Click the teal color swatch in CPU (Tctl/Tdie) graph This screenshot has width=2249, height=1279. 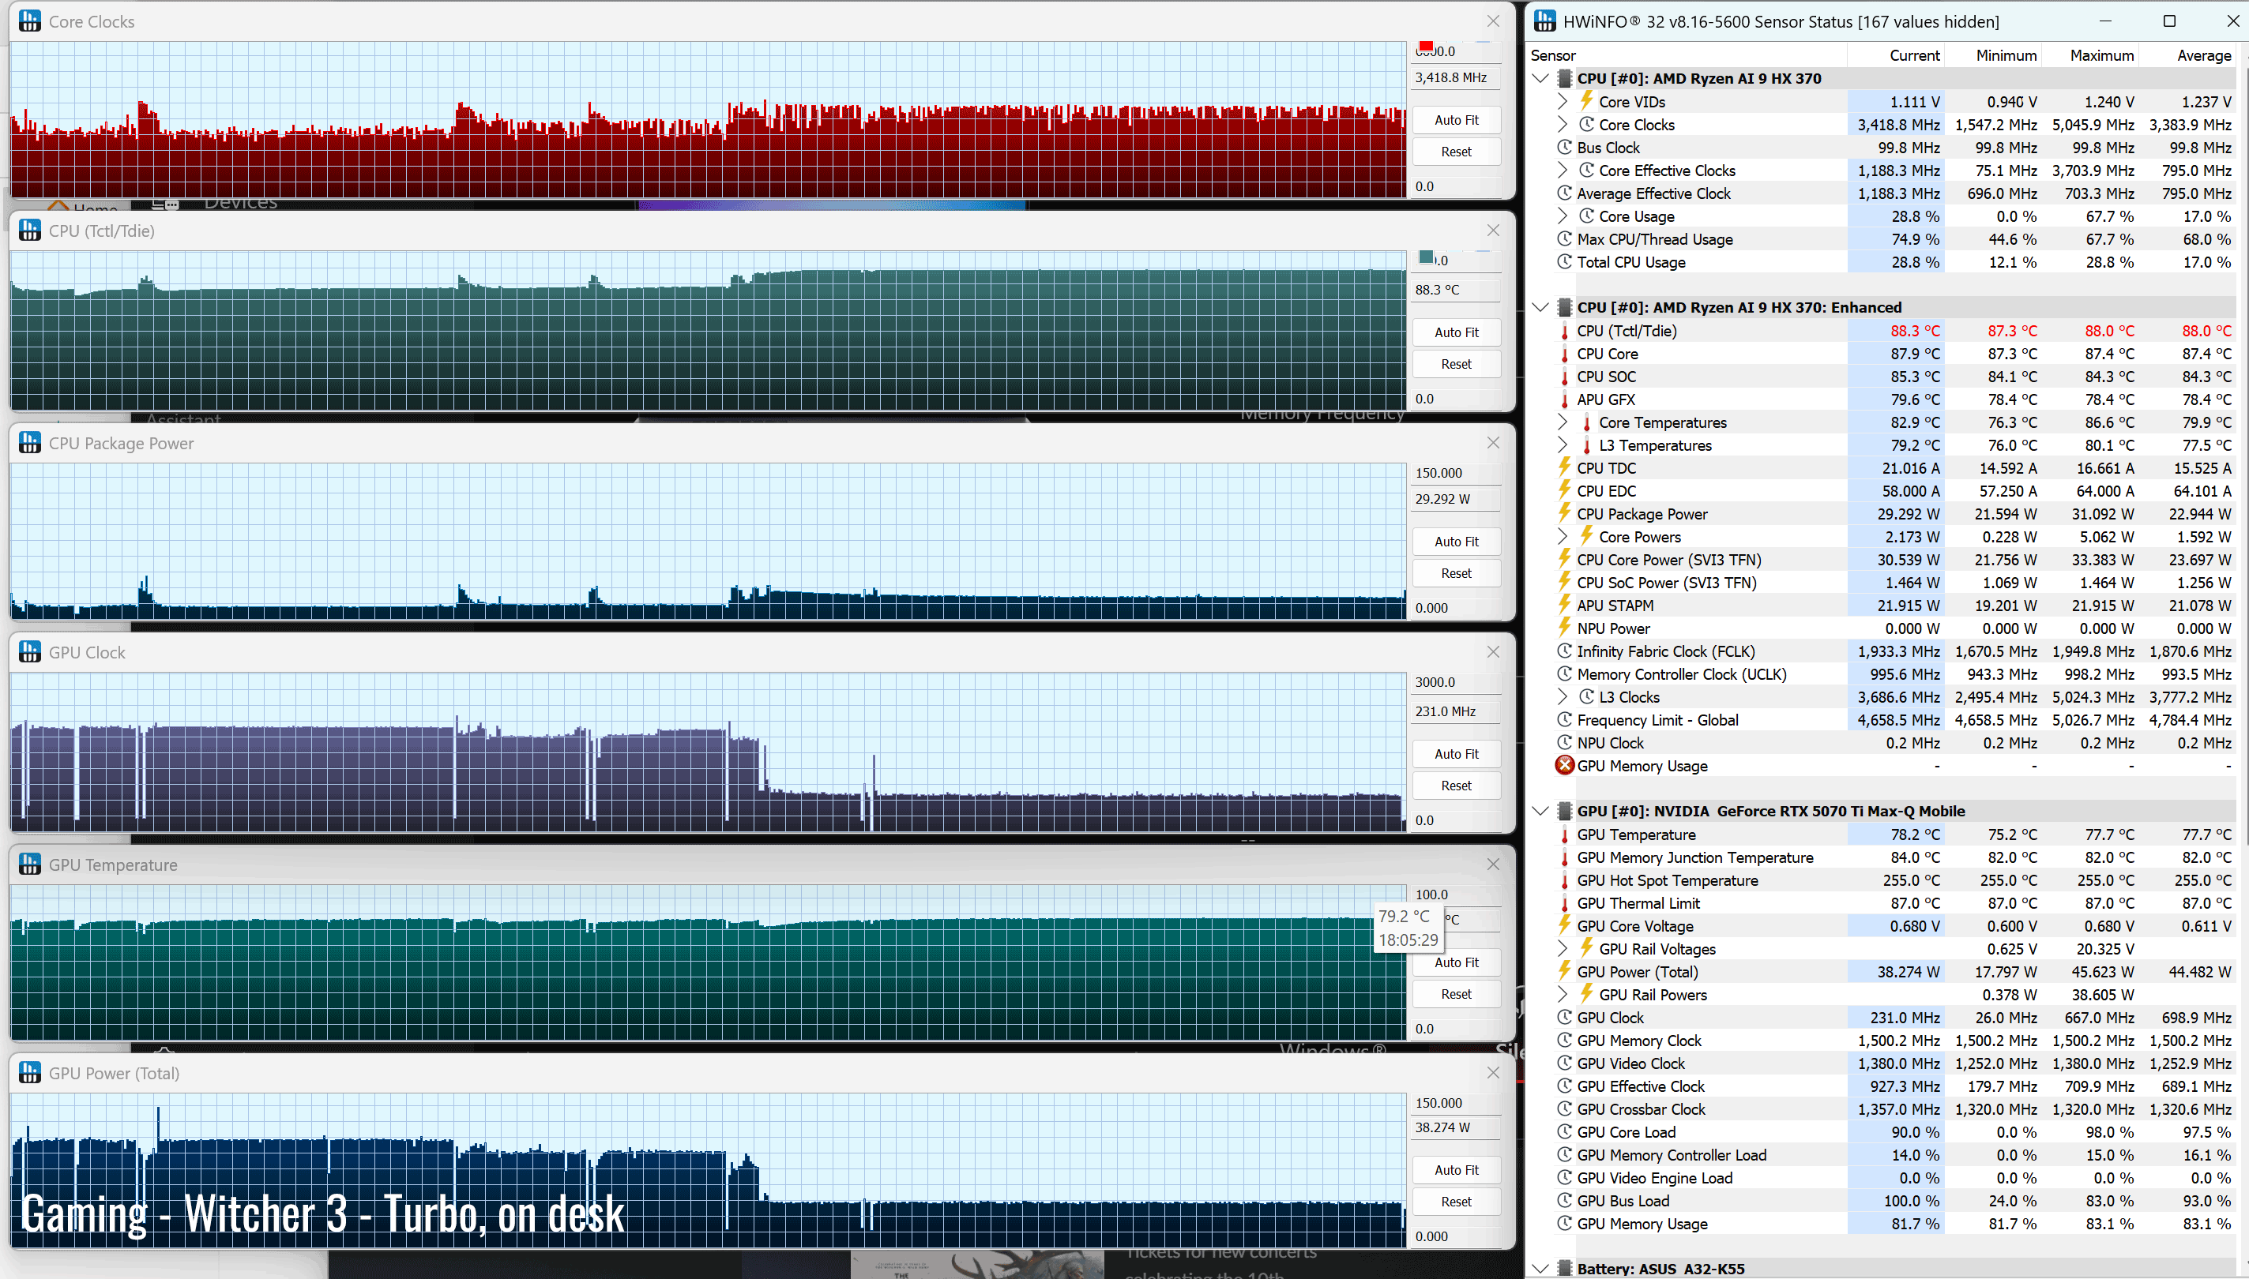coord(1426,257)
